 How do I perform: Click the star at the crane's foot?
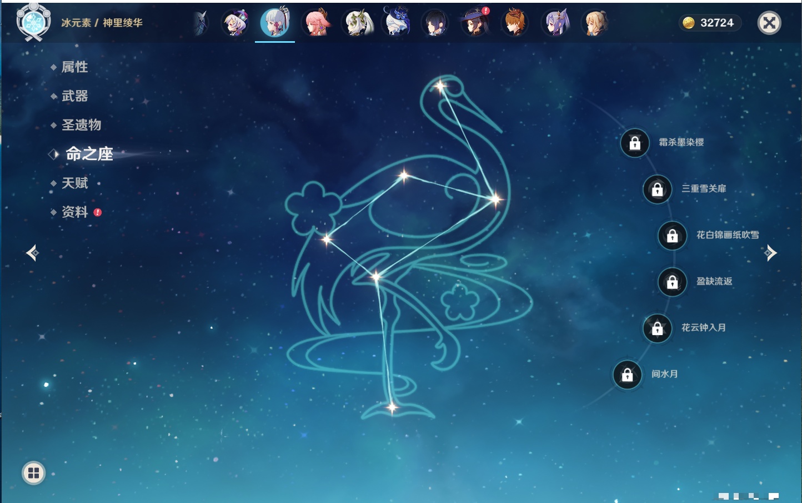pyautogui.click(x=392, y=408)
